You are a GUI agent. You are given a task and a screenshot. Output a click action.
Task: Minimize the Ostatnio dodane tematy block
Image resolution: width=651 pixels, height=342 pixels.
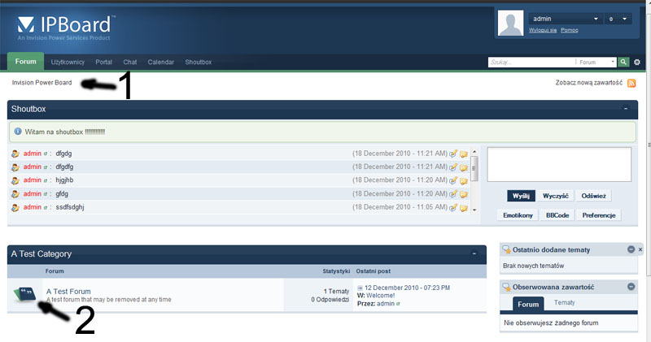tap(631, 249)
